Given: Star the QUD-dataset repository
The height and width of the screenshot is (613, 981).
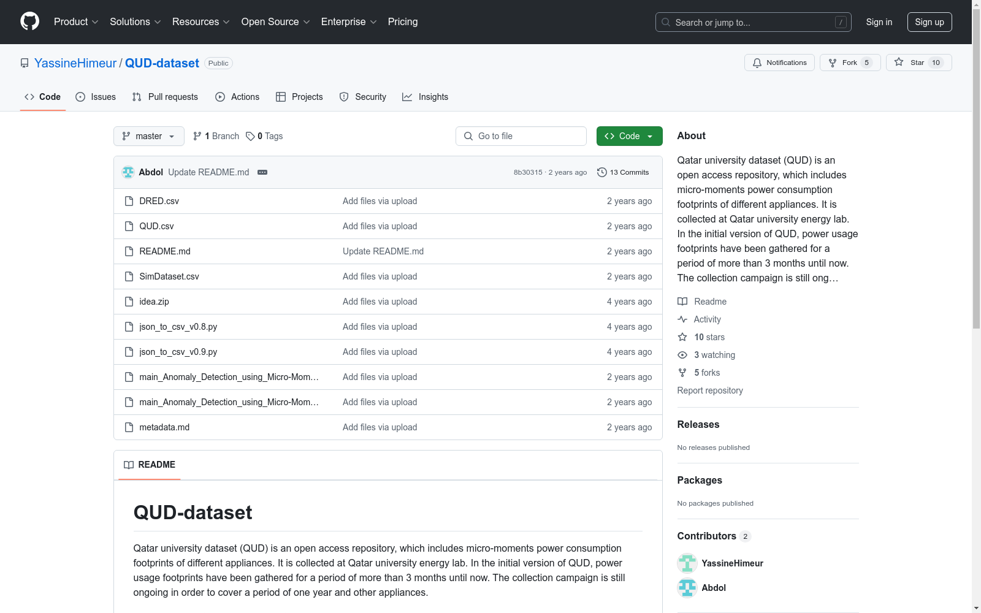Looking at the screenshot, I should pos(918,63).
